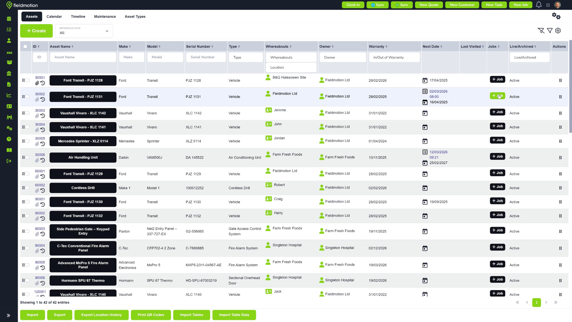572x322 pixels.
Task: Open the Whereabouts filter dropdown
Action: click(x=291, y=57)
